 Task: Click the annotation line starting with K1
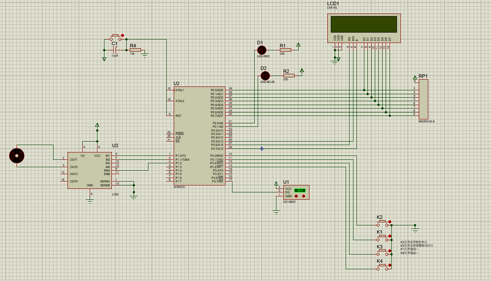(410, 249)
